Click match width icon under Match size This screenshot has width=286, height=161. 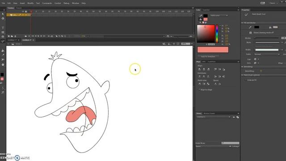pos(200,84)
